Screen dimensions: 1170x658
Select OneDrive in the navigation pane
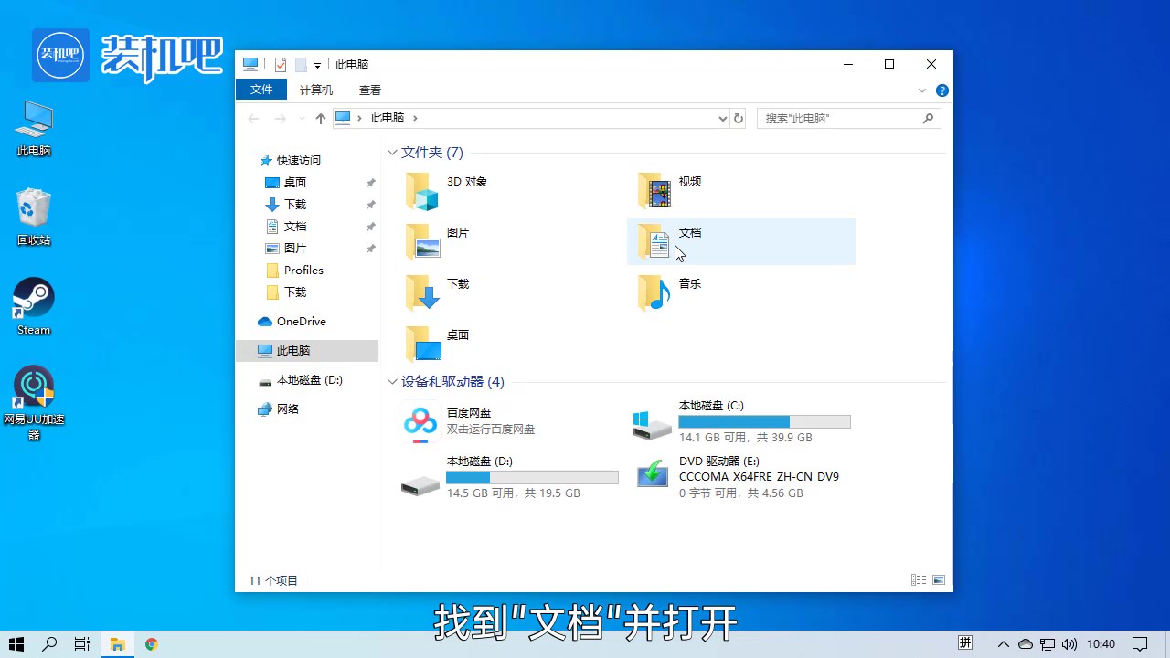pyautogui.click(x=301, y=322)
